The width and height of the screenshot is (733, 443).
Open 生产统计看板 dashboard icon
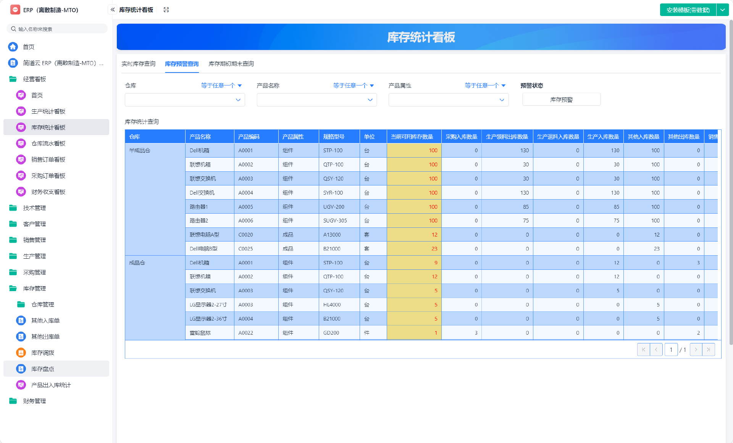click(21, 111)
